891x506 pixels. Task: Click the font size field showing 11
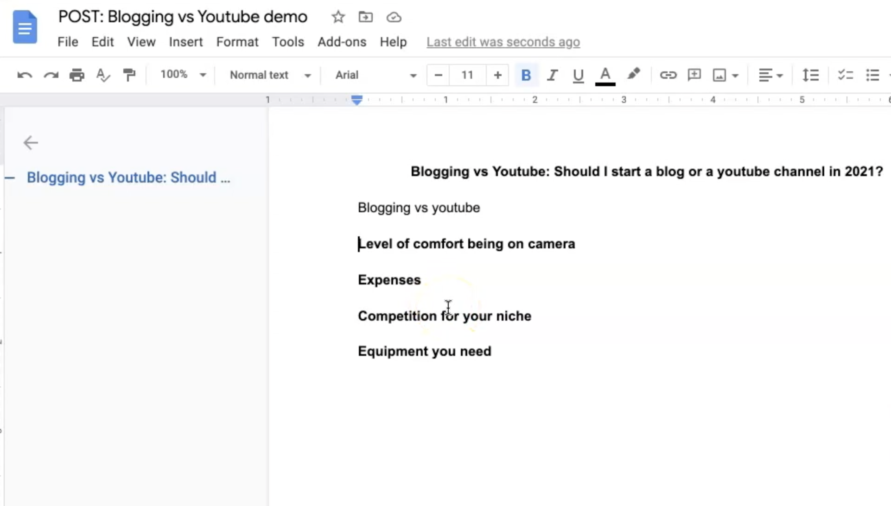pos(467,75)
